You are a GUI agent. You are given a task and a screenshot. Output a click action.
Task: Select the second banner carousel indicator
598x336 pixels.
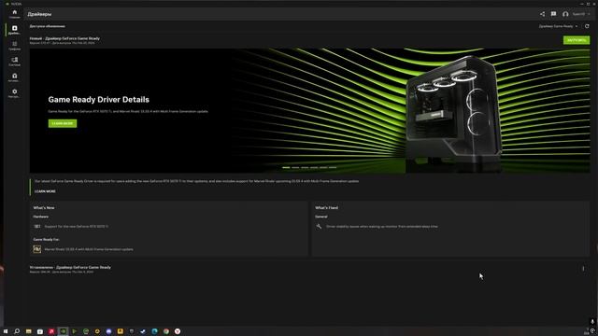coord(295,167)
